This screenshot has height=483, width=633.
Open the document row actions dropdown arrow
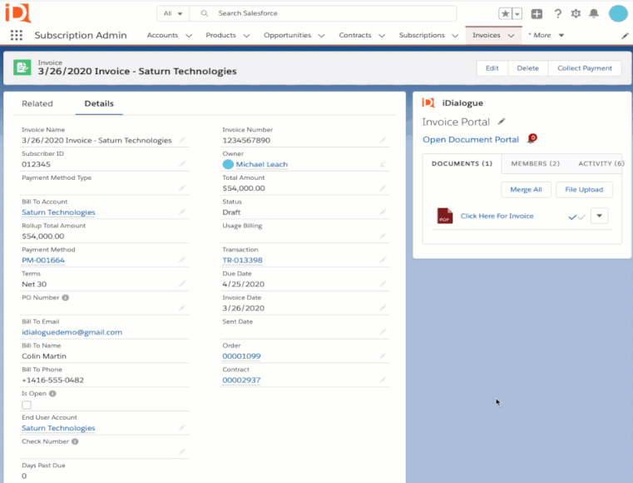coord(599,216)
